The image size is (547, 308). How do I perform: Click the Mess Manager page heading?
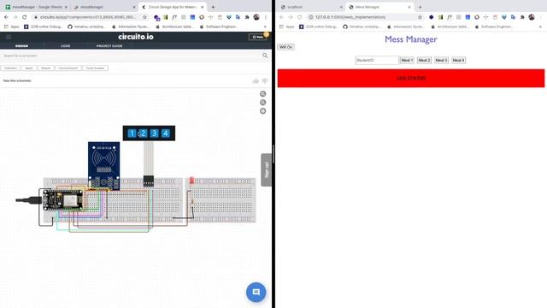tap(411, 39)
